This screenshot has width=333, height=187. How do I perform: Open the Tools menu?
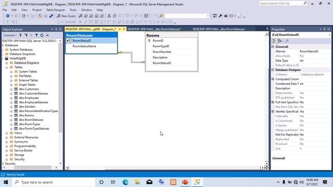click(x=73, y=10)
